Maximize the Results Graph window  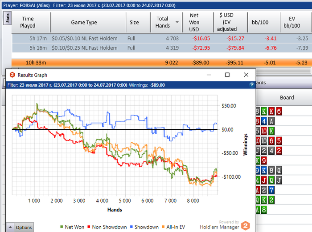click(227, 75)
